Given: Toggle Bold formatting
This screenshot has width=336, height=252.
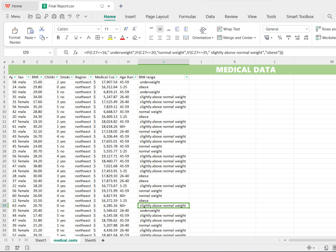Looking at the screenshot, I should pyautogui.click(x=58, y=38).
